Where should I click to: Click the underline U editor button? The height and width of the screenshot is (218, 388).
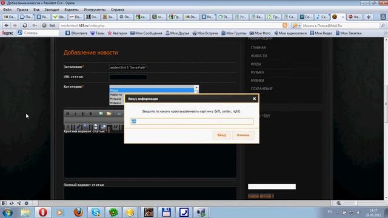point(84,114)
